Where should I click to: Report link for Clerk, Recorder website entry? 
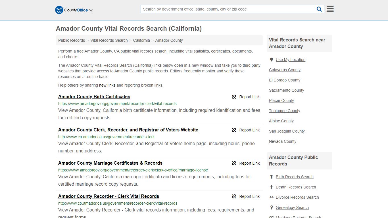tap(249, 130)
